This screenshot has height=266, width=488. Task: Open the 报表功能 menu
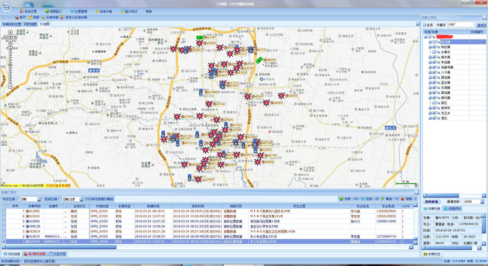pyautogui.click(x=104, y=11)
